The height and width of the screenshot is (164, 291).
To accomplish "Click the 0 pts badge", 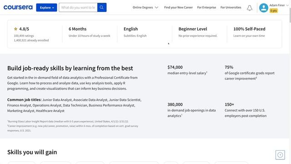I will pos(274,11).
